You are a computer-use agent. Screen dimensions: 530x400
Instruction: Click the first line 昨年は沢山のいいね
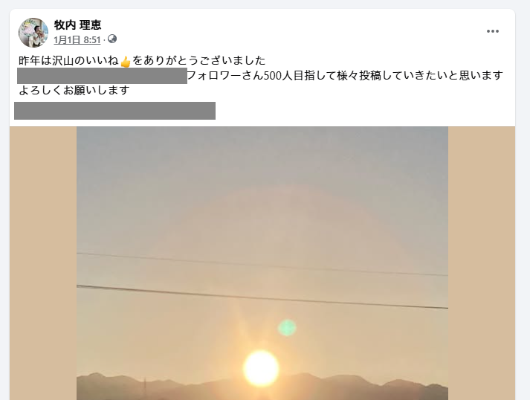(68, 61)
